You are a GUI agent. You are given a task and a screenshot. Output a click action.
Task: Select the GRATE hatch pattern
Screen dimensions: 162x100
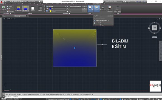click(40, 9)
